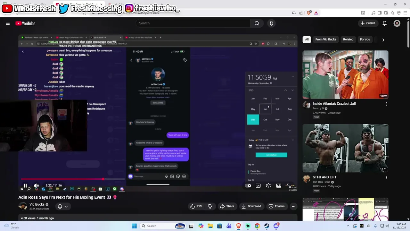The image size is (410, 231).
Task: Open Windows Start menu
Action: pyautogui.click(x=134, y=226)
